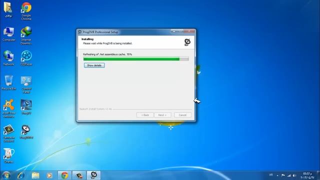Open the Arabic-named folder on desktop
The height and width of the screenshot is (180, 320).
[8, 9]
